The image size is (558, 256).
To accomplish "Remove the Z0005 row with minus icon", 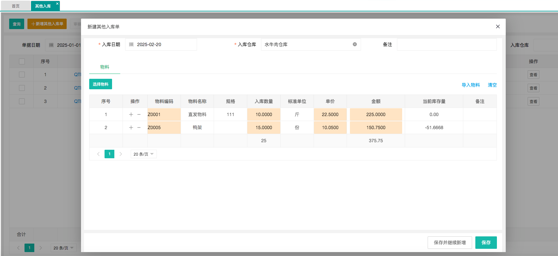I will 139,128.
